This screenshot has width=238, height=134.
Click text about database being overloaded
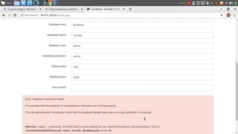71,106
